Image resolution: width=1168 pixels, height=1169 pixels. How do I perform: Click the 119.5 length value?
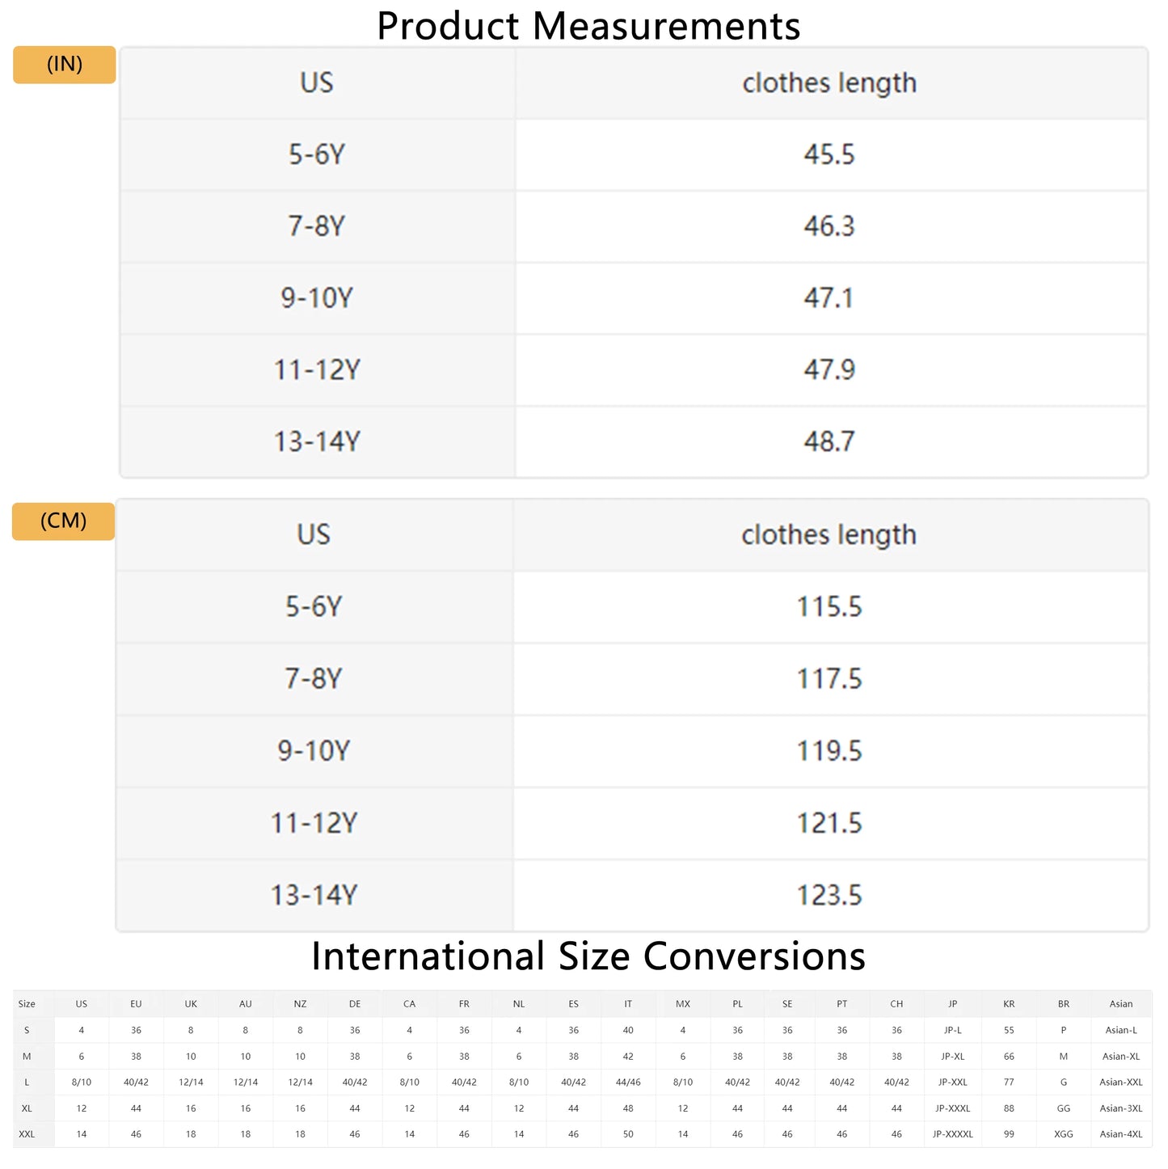point(830,751)
